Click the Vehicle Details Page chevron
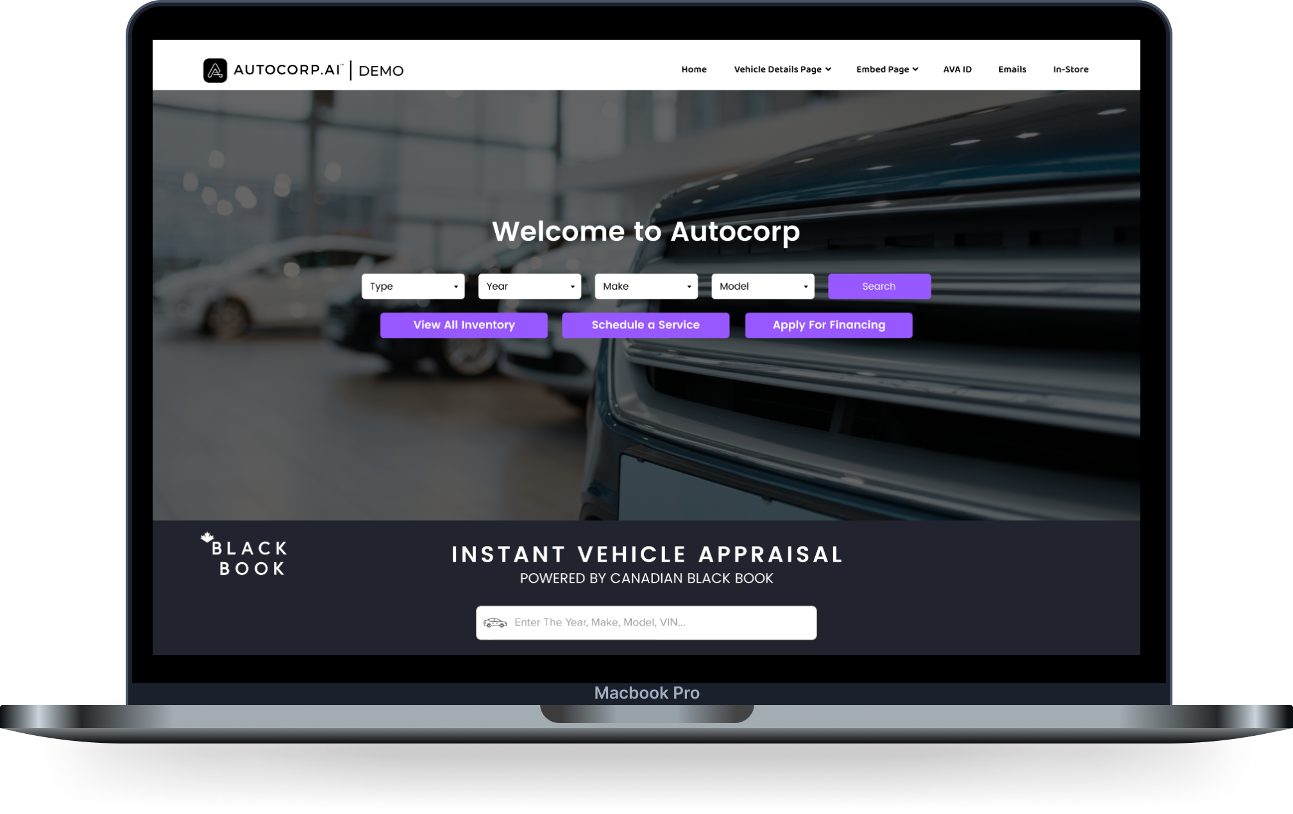1293x814 pixels. pyautogui.click(x=828, y=69)
